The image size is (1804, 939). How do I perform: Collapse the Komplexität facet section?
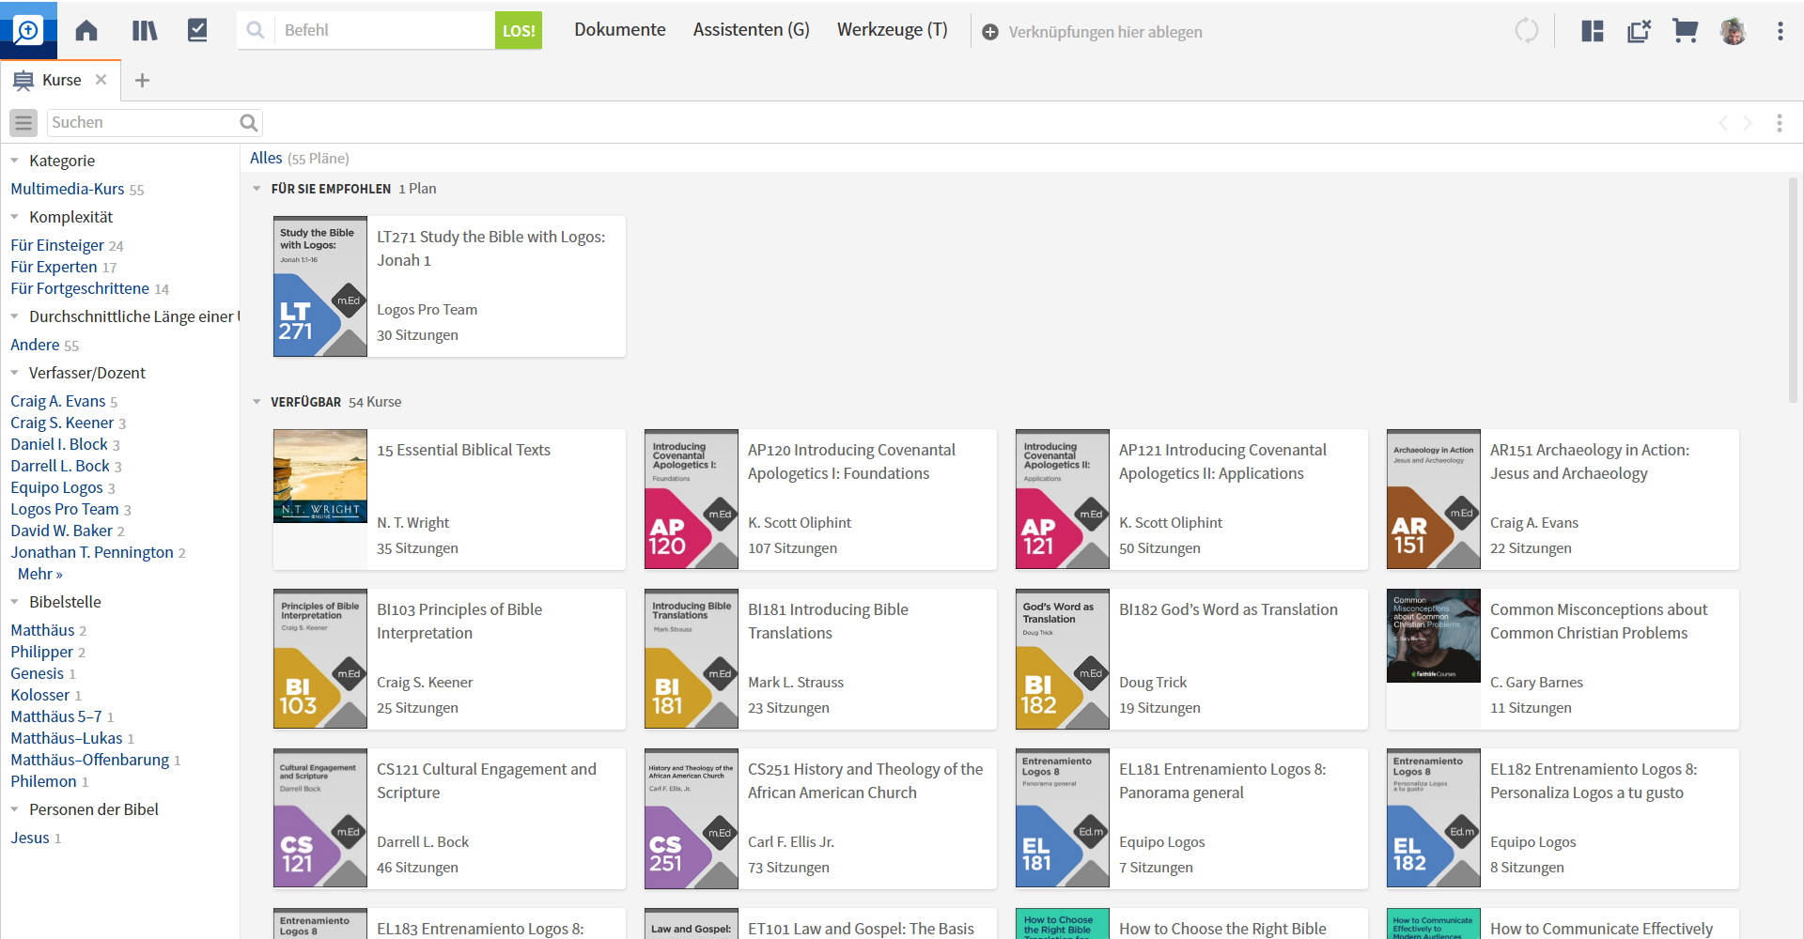click(x=14, y=217)
